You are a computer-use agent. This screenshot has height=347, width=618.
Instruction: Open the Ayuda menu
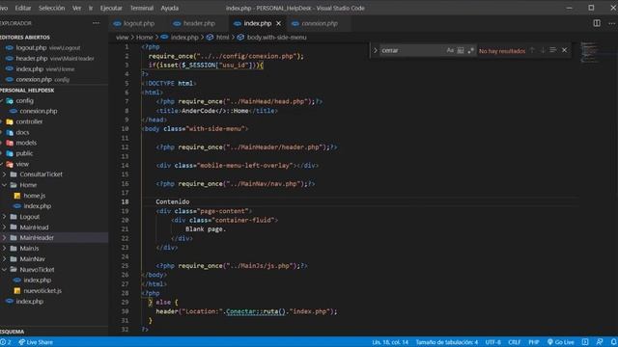[x=170, y=8]
